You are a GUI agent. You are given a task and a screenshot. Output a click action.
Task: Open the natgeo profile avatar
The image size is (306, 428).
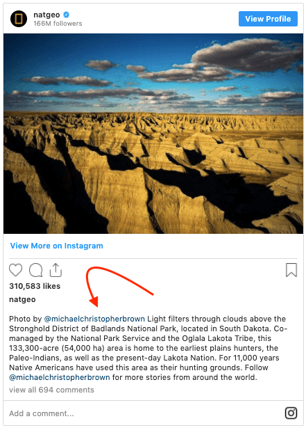(19, 19)
